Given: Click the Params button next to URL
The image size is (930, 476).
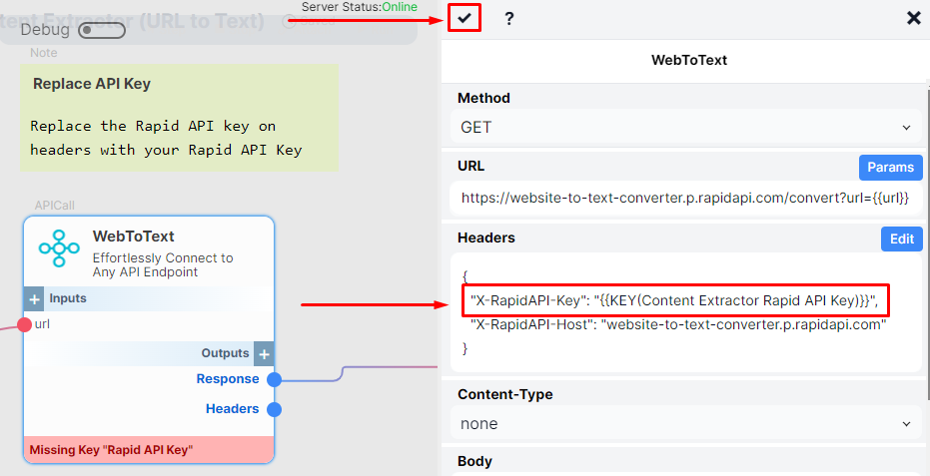Looking at the screenshot, I should (x=890, y=168).
